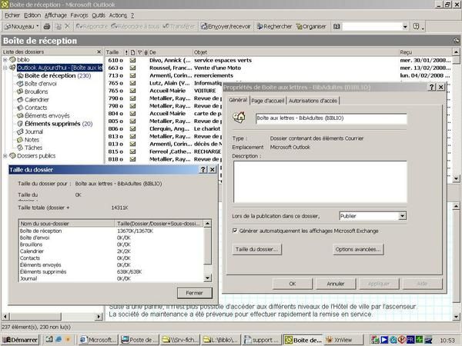This screenshot has height=346, width=462.
Task: Sort by attachment column header icon
Action: point(146,52)
